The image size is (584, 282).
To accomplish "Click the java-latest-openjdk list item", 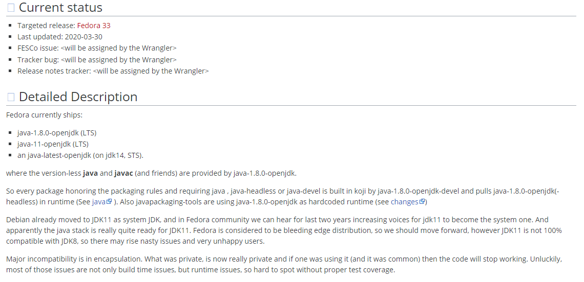I will point(80,155).
